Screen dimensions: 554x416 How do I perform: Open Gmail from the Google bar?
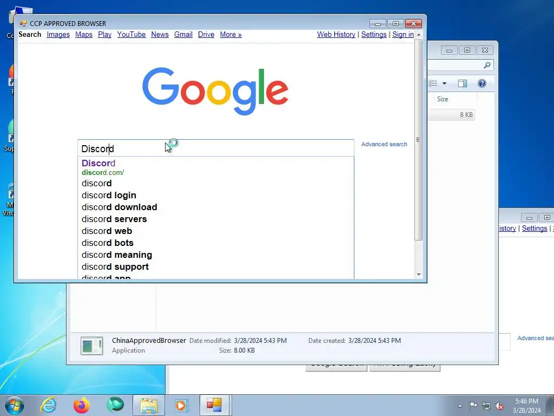click(x=183, y=34)
